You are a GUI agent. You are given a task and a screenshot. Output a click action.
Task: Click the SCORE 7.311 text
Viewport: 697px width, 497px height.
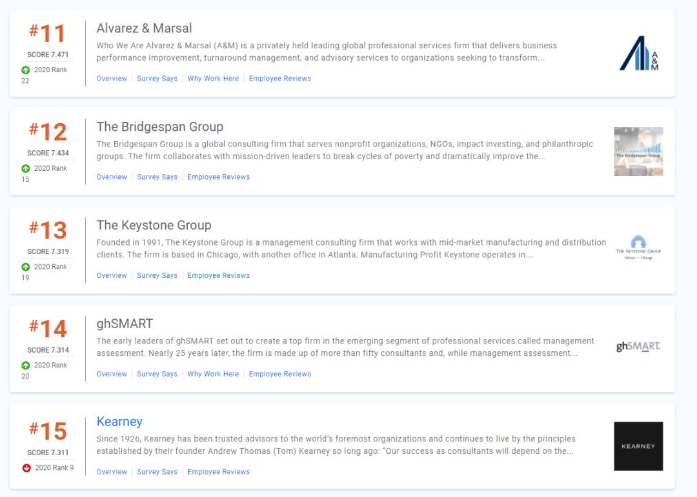click(x=48, y=453)
